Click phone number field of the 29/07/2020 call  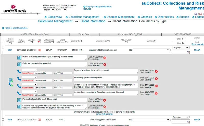tap(63, 73)
